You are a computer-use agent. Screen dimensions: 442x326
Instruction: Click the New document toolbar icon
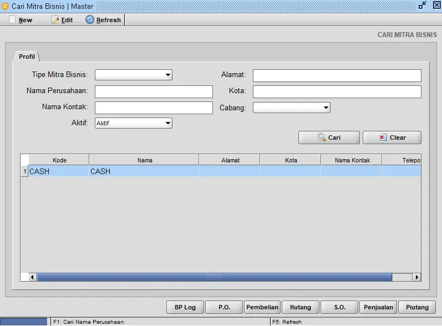click(13, 20)
